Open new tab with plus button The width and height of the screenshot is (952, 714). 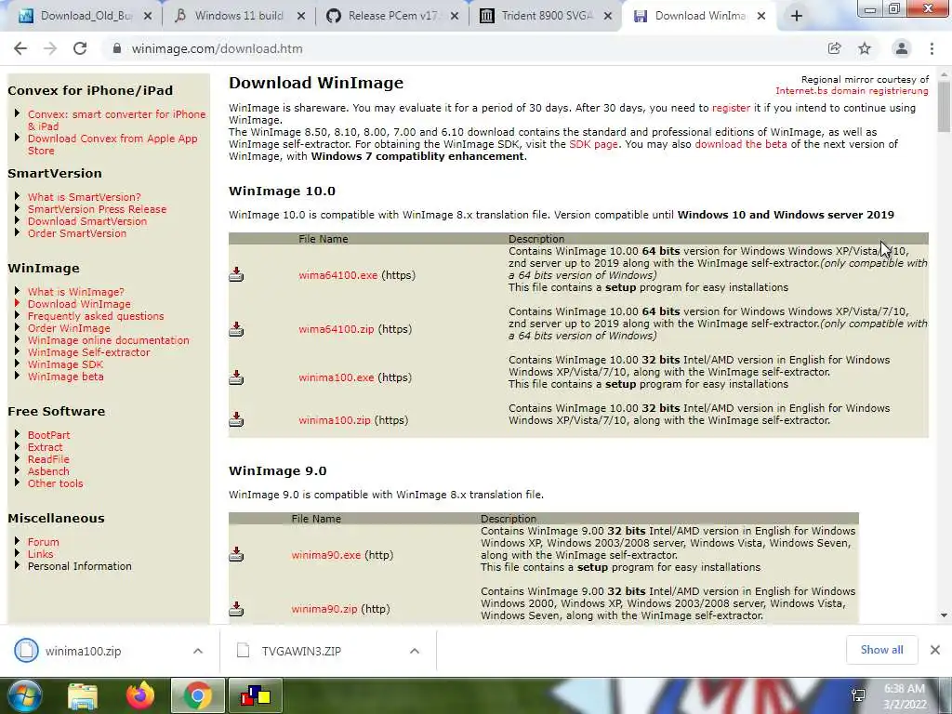click(797, 17)
